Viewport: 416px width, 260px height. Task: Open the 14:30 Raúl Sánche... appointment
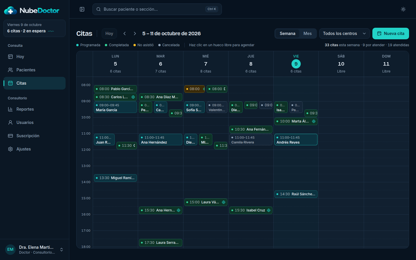tap(296, 194)
